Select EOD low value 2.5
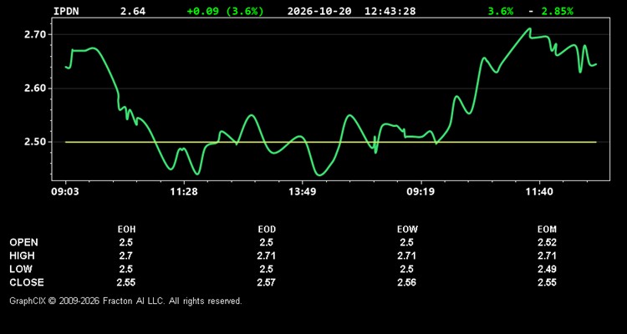The height and width of the screenshot is (334, 627). coord(267,269)
